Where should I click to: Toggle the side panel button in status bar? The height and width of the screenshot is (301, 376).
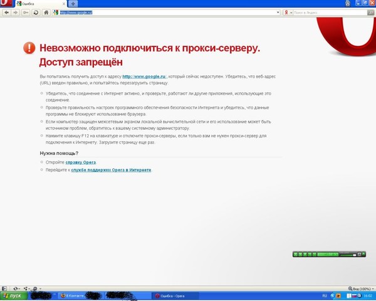coord(4,288)
